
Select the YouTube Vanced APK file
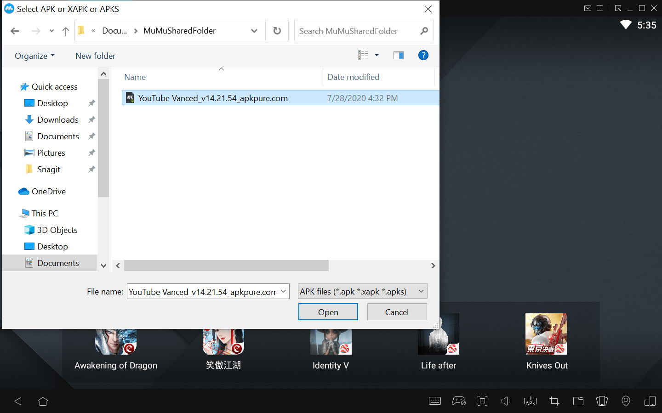[213, 98]
